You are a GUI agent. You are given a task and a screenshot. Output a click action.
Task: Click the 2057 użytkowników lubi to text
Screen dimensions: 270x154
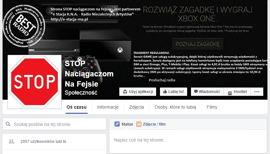(43, 142)
